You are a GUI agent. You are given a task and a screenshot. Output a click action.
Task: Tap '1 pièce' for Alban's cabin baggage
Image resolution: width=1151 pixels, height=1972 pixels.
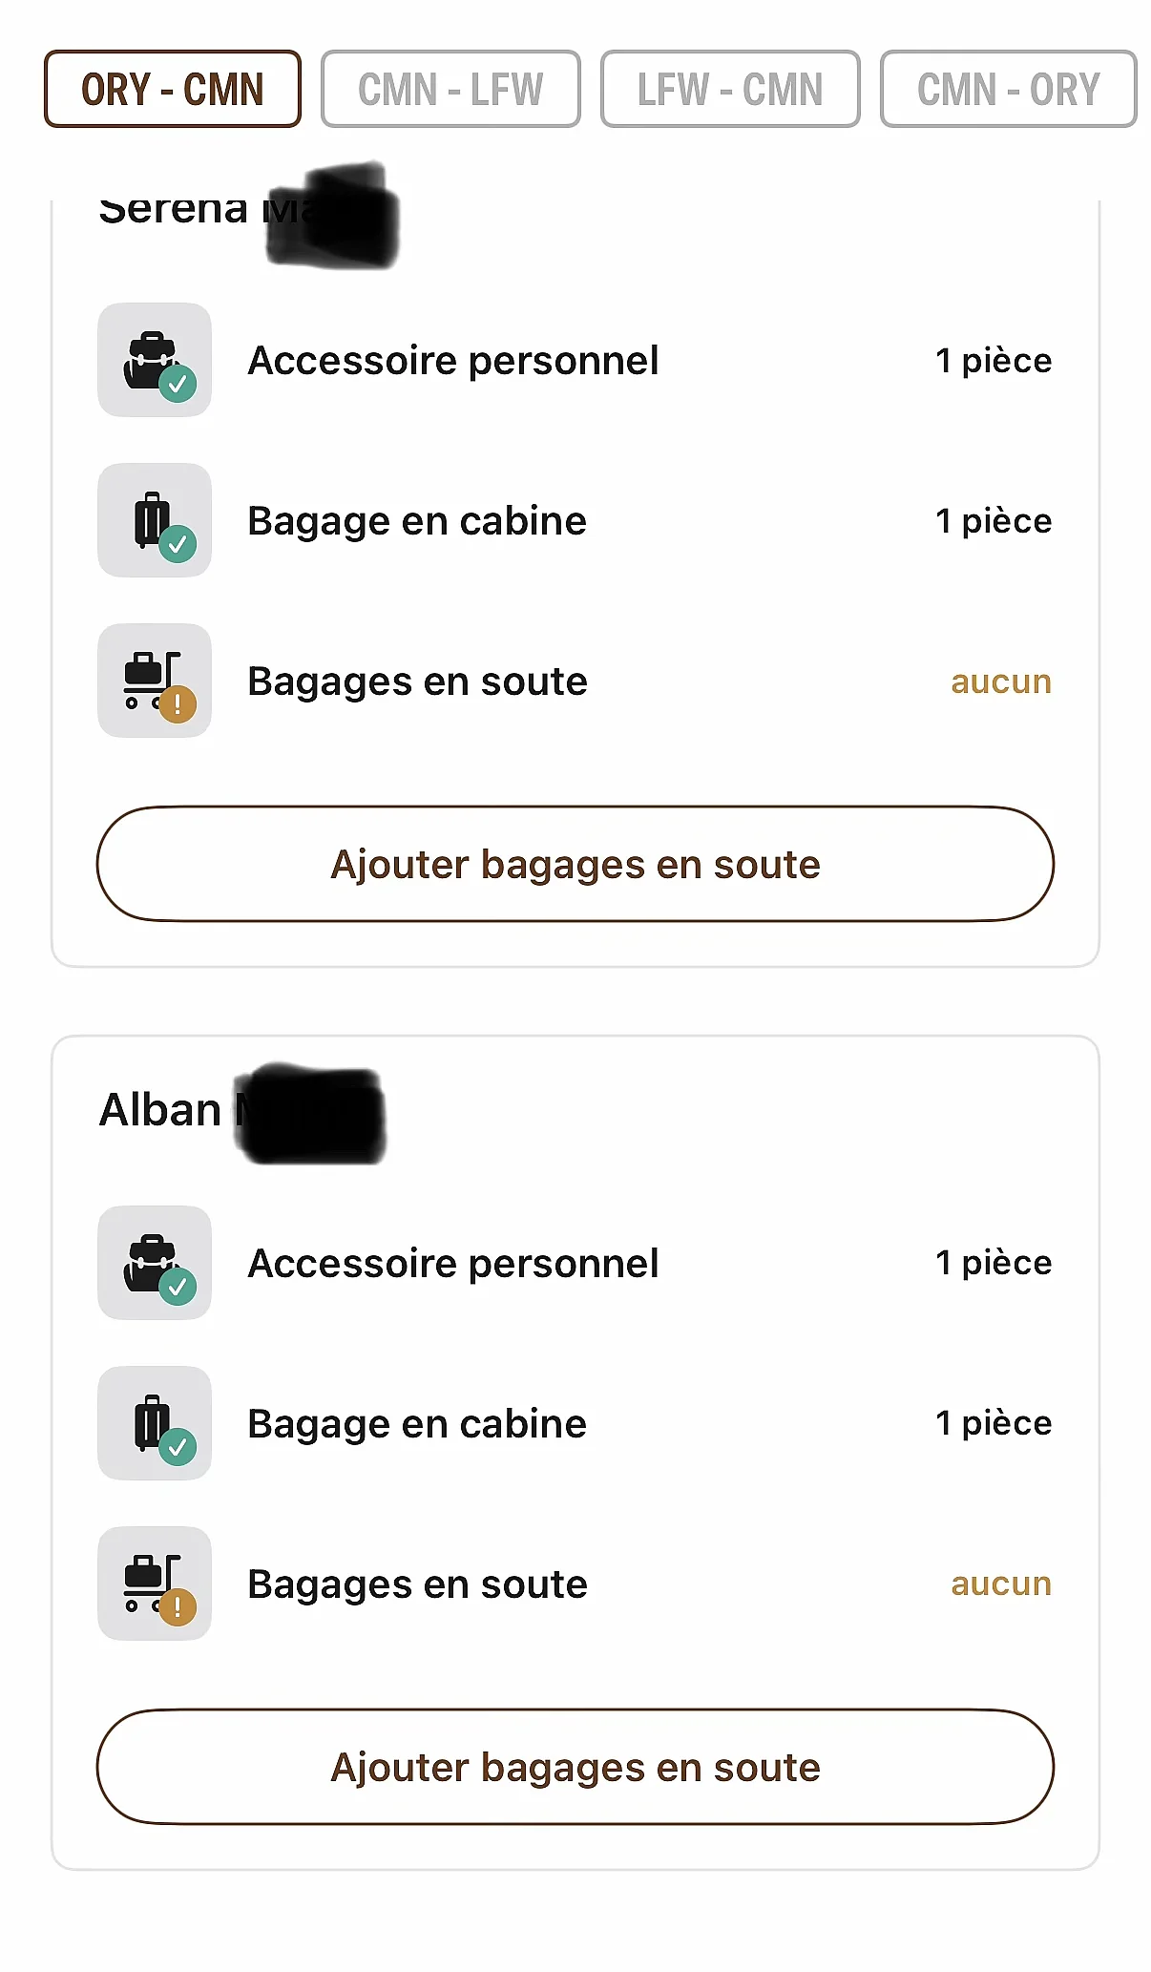click(994, 1423)
